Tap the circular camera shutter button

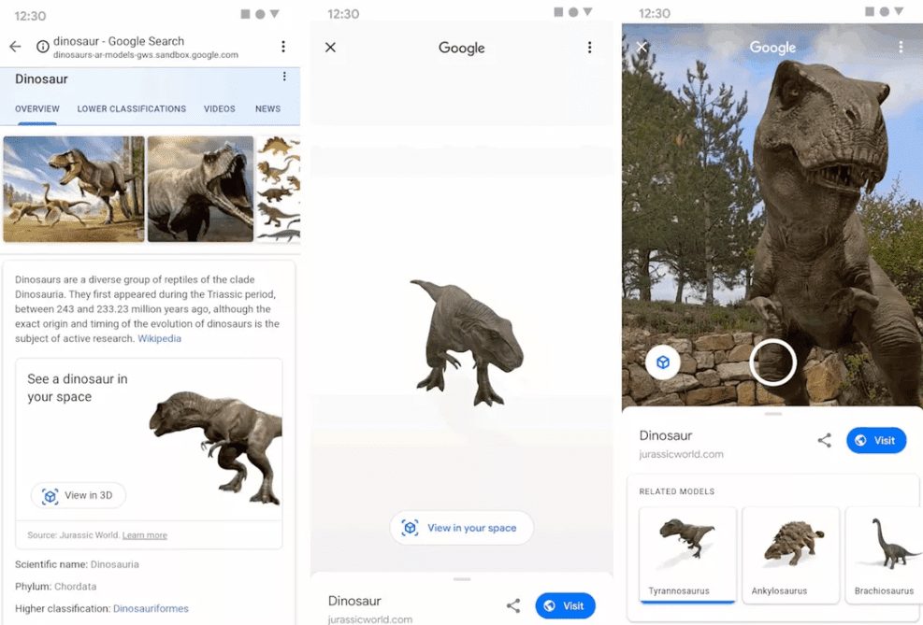772,362
